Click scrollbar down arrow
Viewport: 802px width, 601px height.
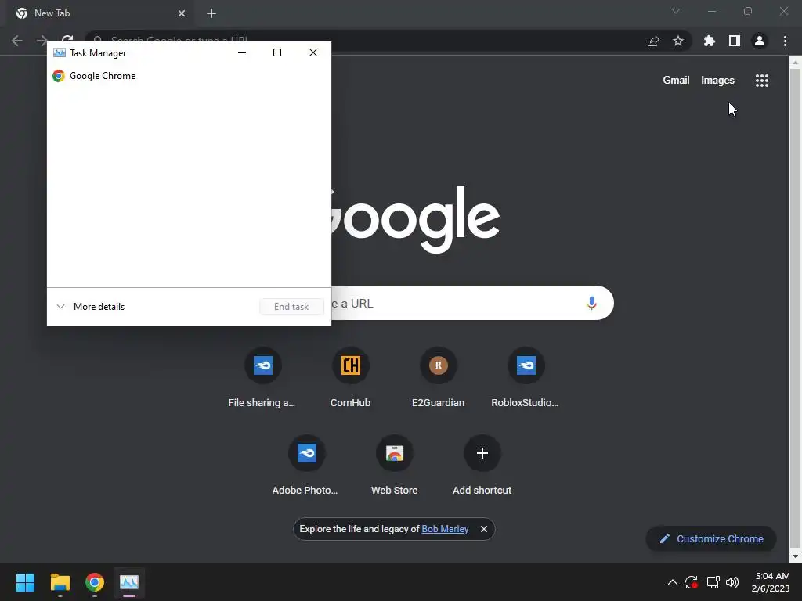point(795,556)
